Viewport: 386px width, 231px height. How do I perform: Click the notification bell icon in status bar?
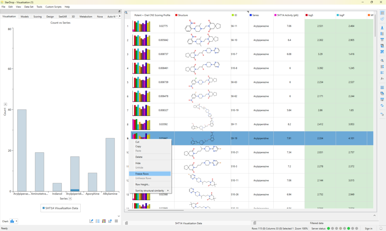click(x=380, y=228)
